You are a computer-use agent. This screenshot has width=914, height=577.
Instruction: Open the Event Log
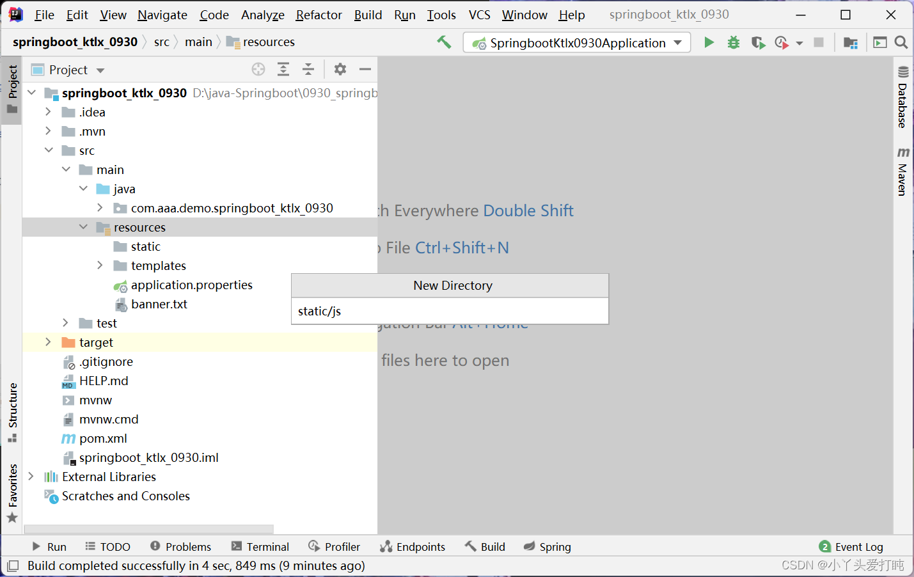click(851, 547)
